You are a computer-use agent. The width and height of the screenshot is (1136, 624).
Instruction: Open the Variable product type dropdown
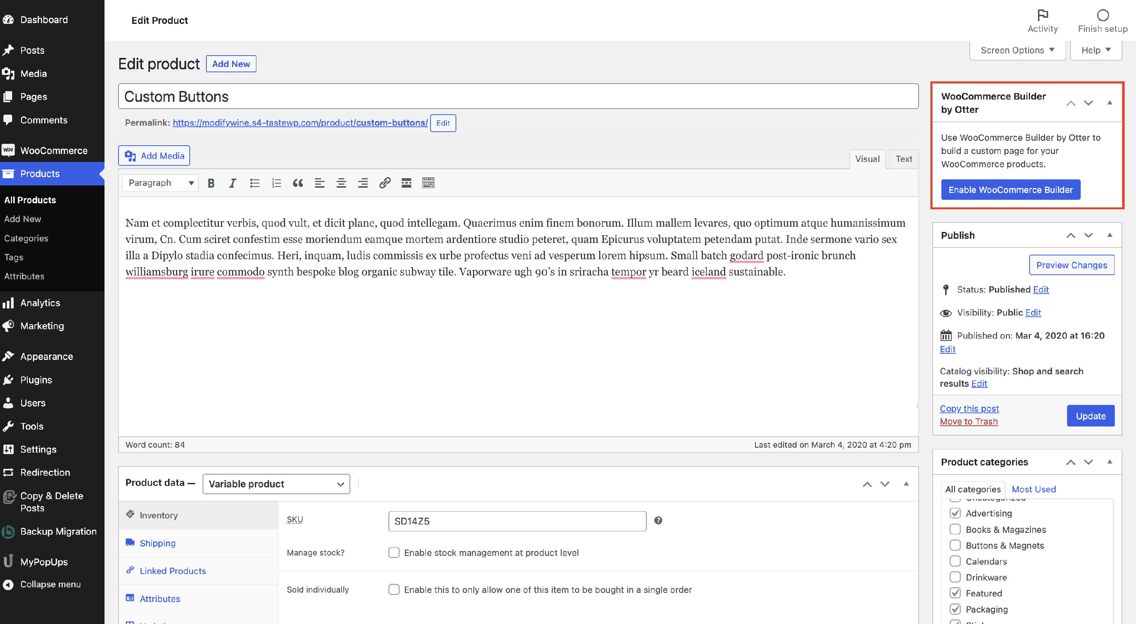click(276, 484)
